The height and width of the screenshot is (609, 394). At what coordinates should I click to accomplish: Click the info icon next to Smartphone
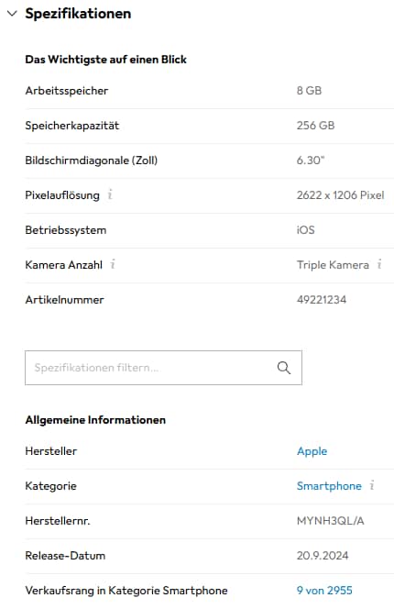[x=372, y=485]
